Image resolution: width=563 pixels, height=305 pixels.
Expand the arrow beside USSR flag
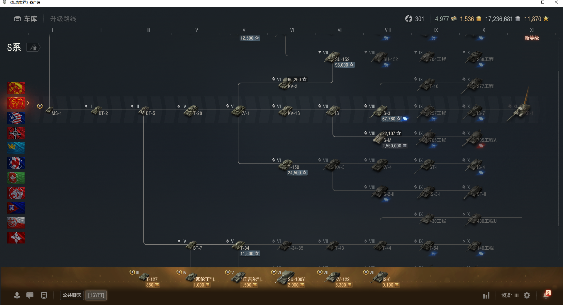coord(28,103)
